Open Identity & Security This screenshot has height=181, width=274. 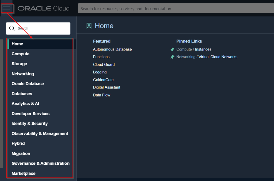[29, 123]
